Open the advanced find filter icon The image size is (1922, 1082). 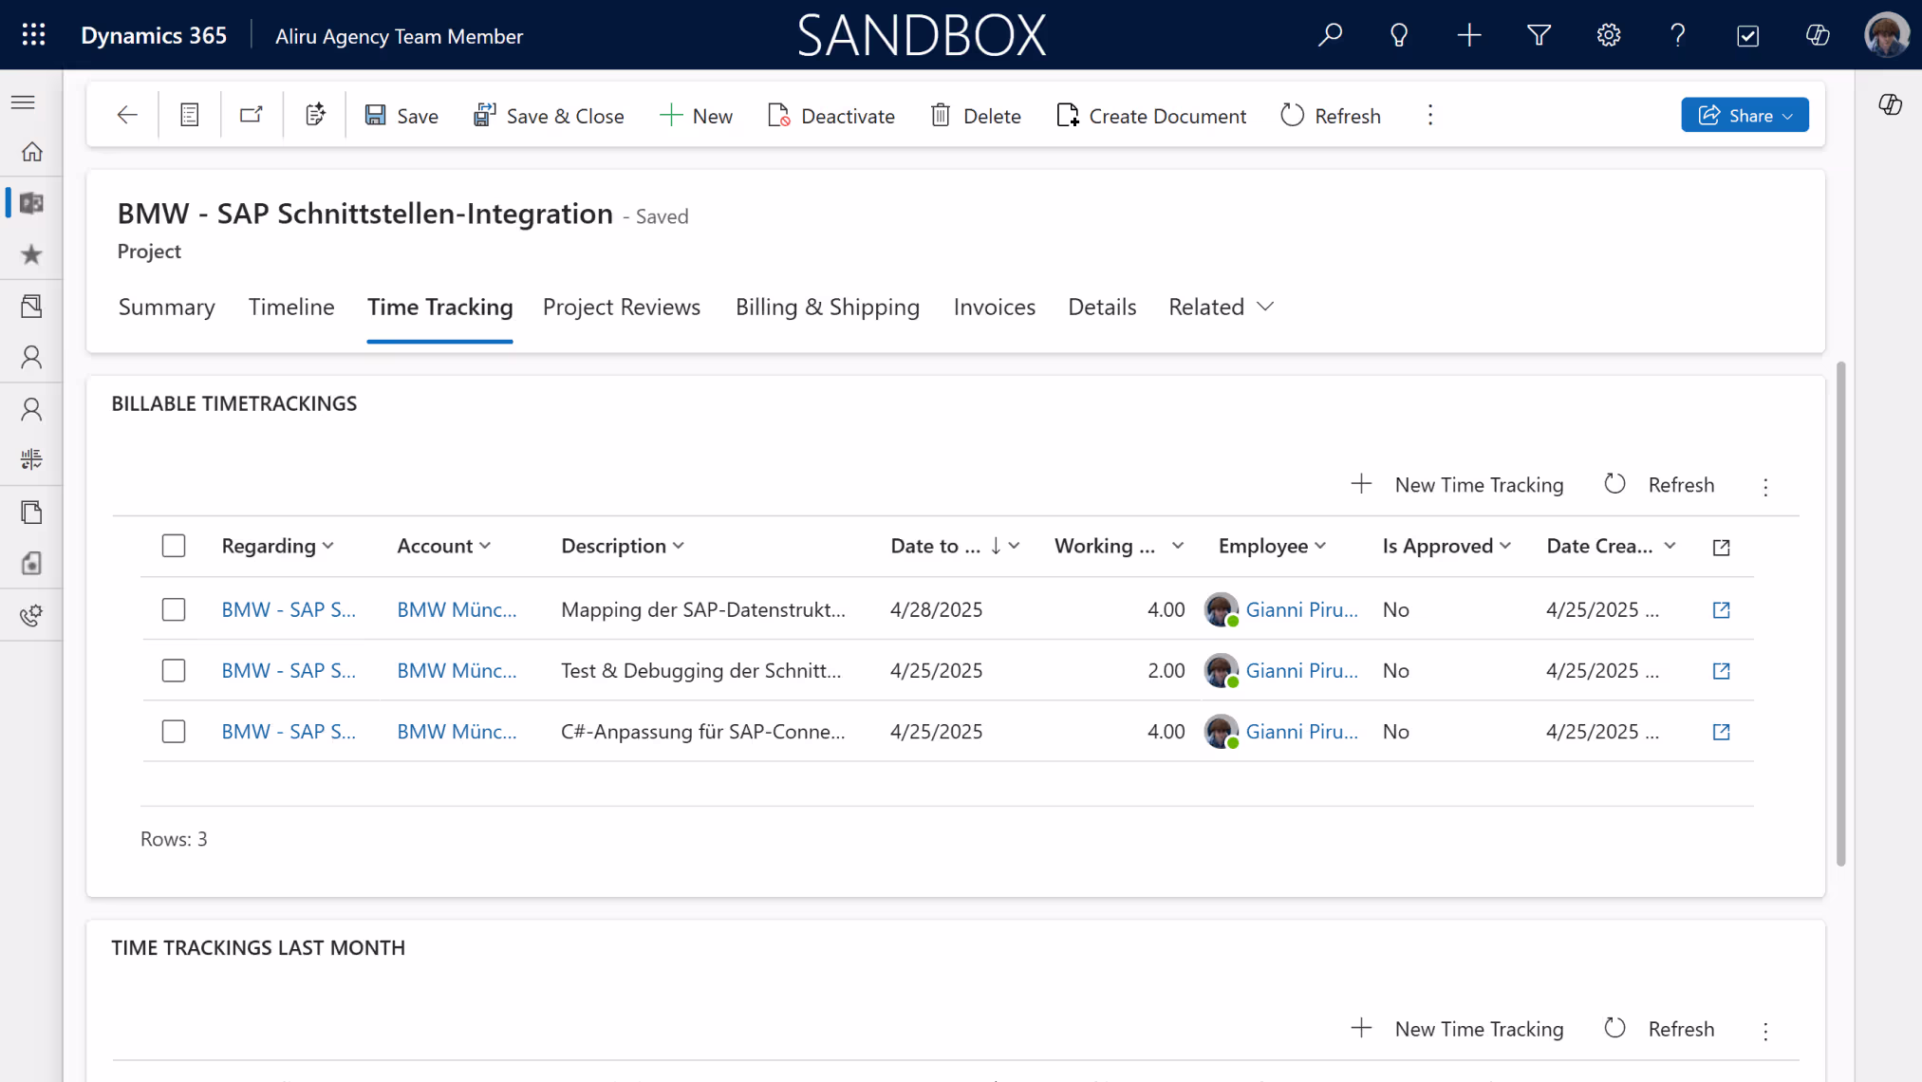pyautogui.click(x=1539, y=35)
